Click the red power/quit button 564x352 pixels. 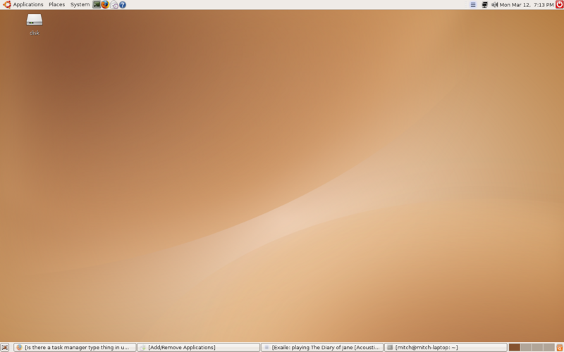click(x=559, y=4)
